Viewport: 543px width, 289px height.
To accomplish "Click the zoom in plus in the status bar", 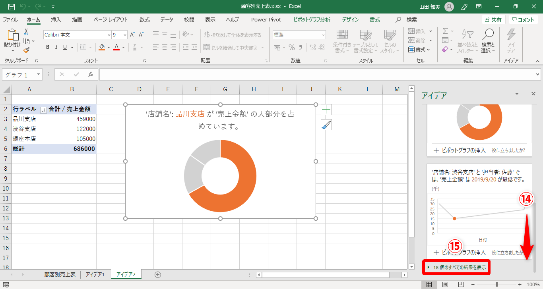I will pos(520,284).
